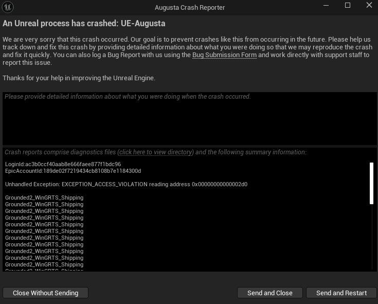Click the Unhandled Exception message line

pyautogui.click(x=126, y=185)
